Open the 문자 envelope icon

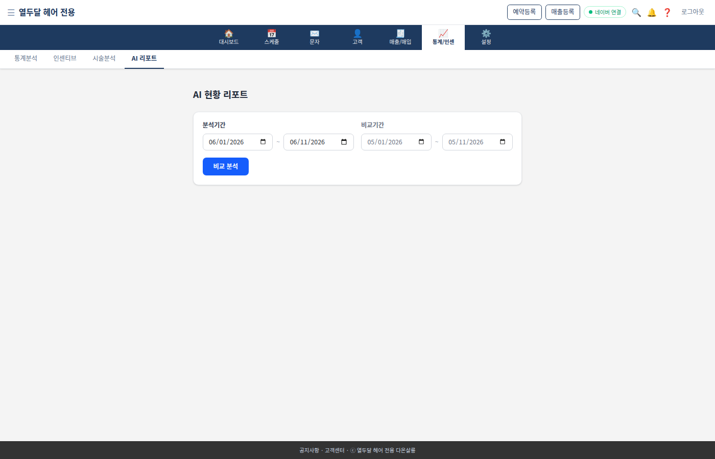[315, 33]
